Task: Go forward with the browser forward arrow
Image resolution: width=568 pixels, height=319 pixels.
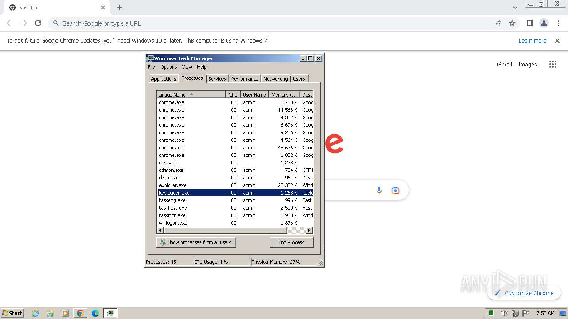Action: (24, 23)
